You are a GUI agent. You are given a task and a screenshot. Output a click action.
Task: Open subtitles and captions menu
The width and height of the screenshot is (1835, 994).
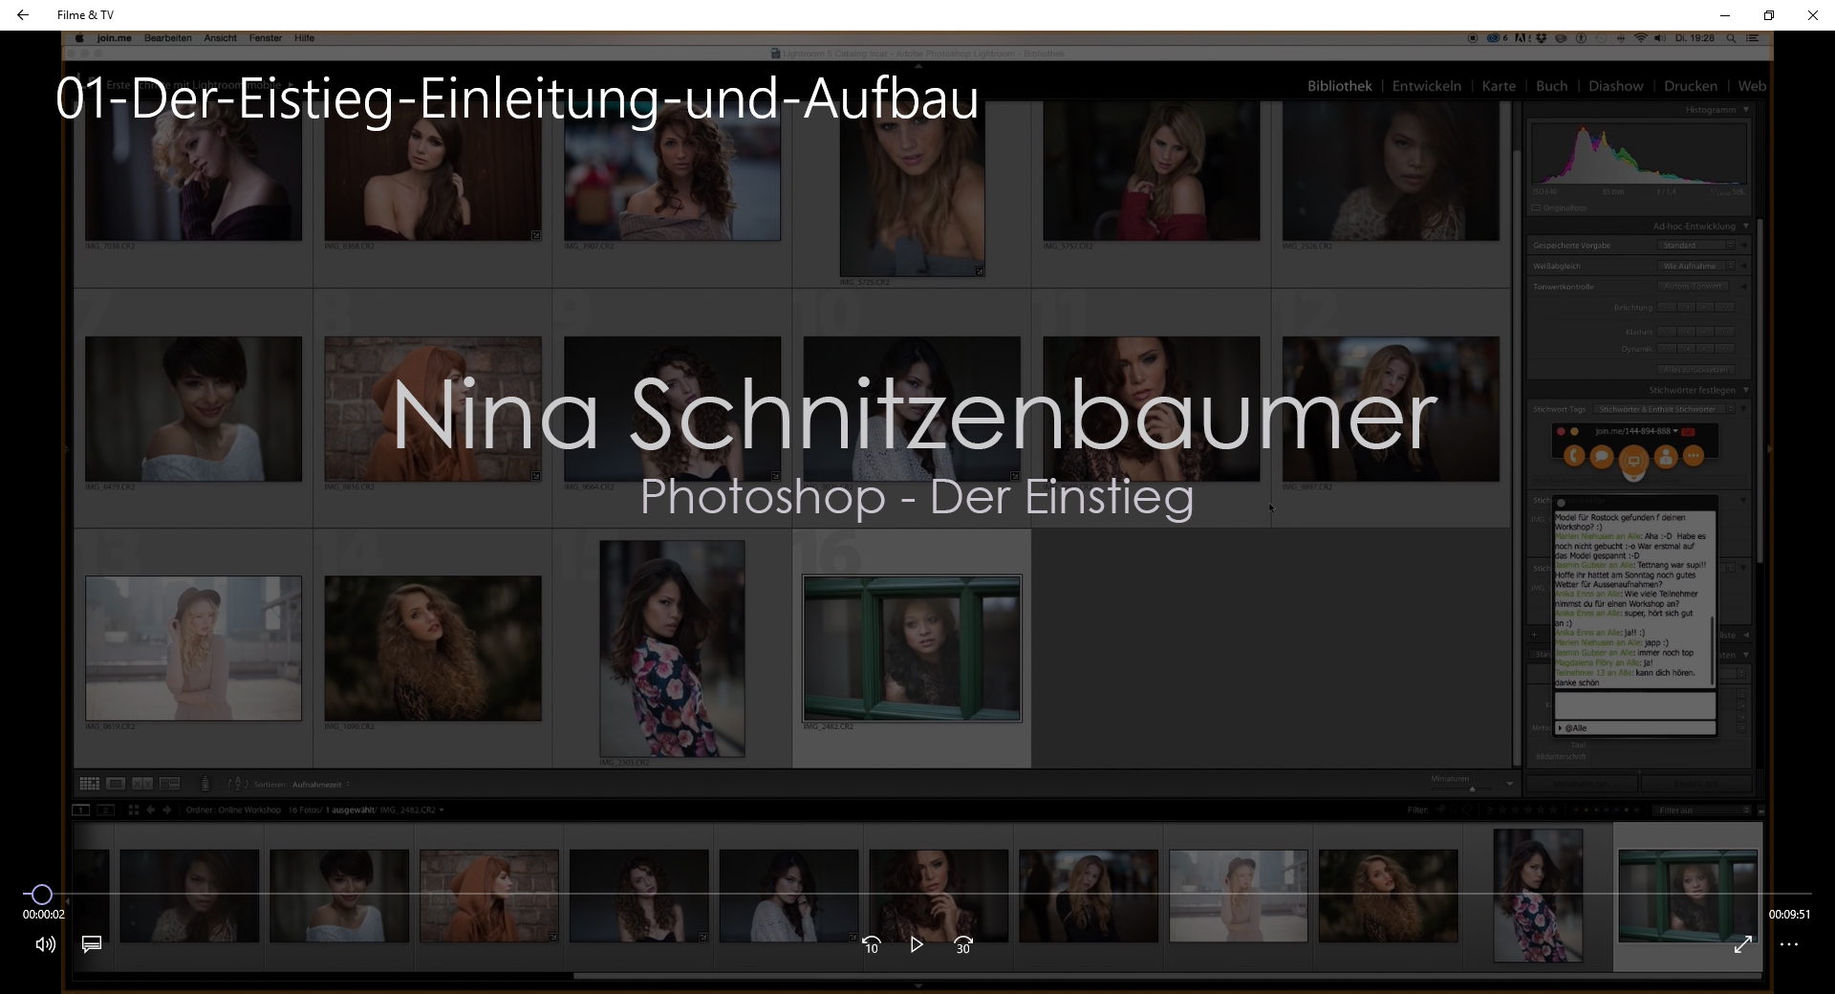point(92,944)
